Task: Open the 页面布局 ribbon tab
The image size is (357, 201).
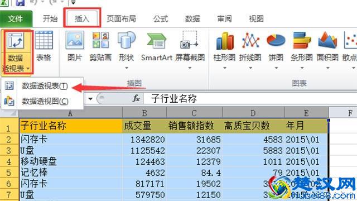Action: point(121,18)
